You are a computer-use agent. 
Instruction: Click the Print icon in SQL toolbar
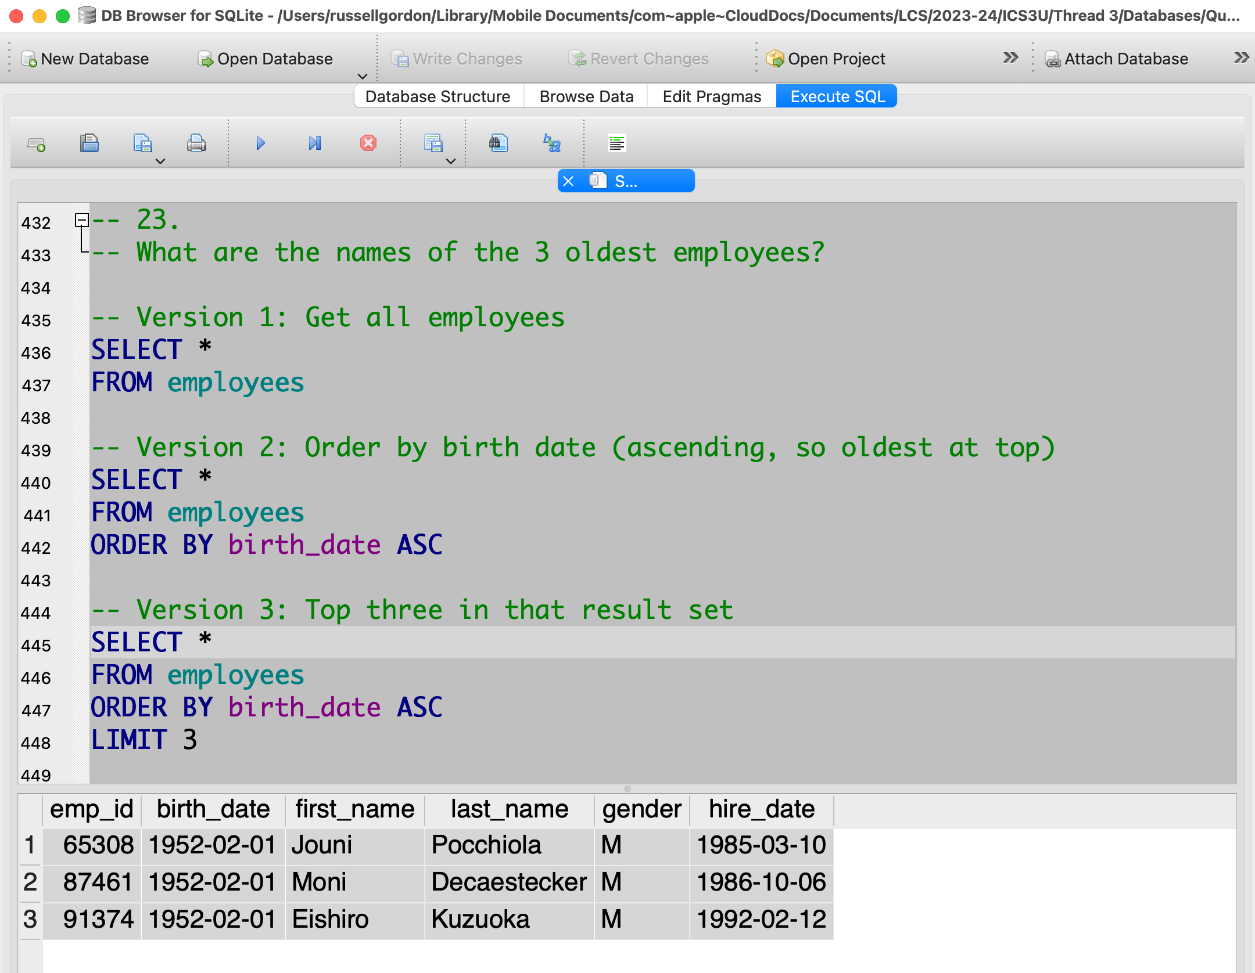[196, 143]
